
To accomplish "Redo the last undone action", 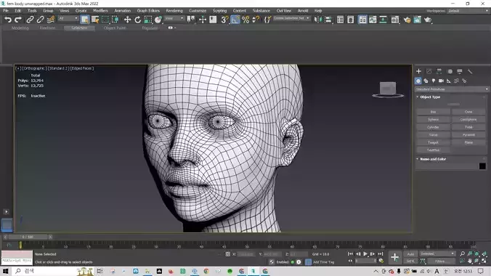I will tap(18, 20).
